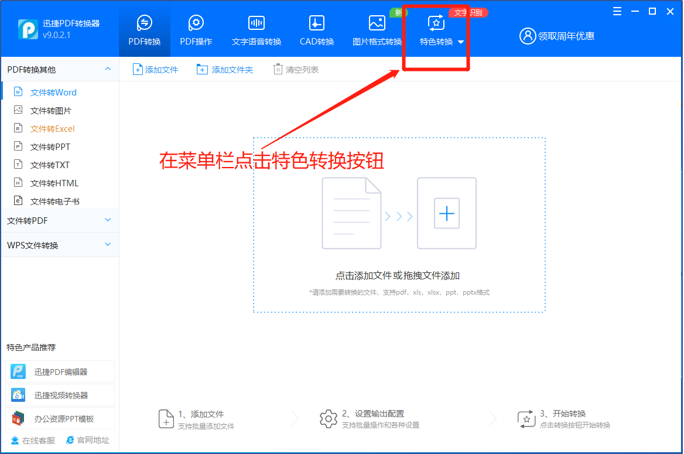This screenshot has width=684, height=454.
Task: Click the PPT icon beside 文件转PPT
Action: 18,146
